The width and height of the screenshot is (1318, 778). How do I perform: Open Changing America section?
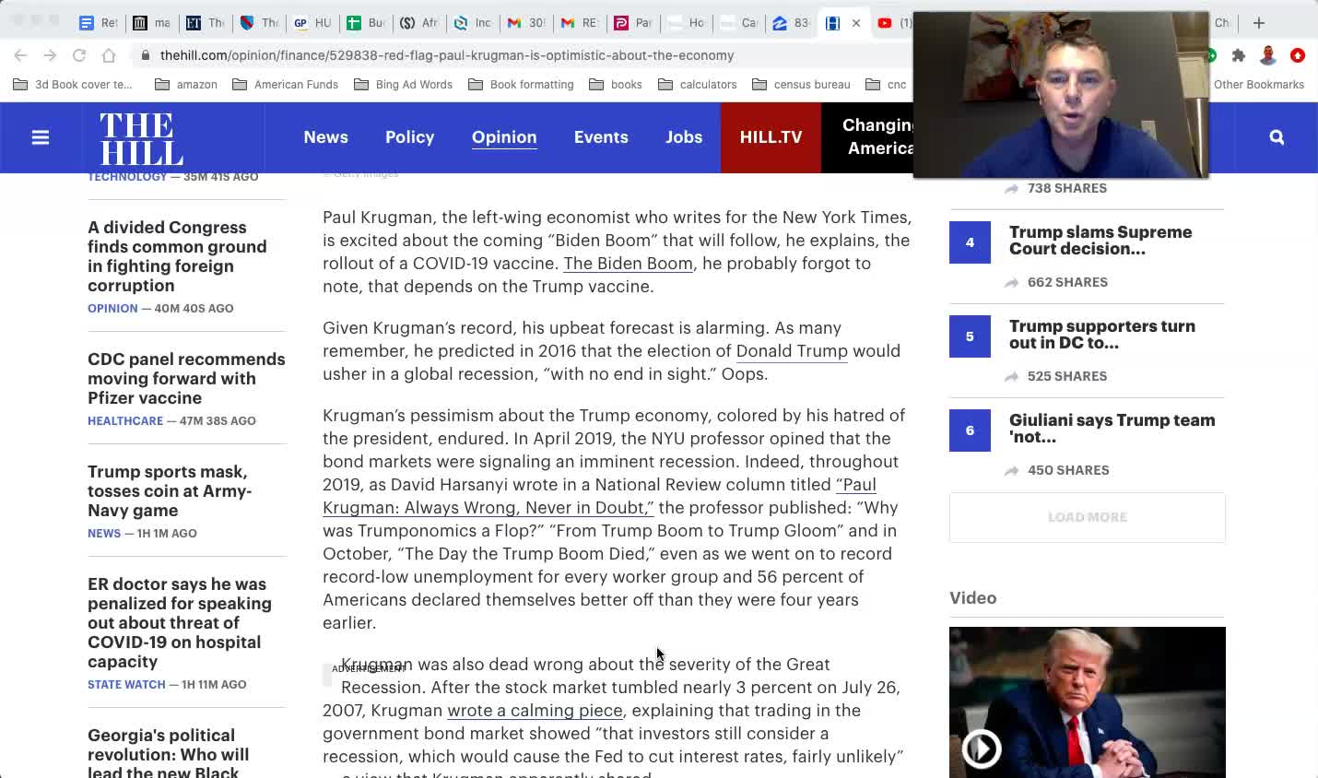tap(867, 137)
